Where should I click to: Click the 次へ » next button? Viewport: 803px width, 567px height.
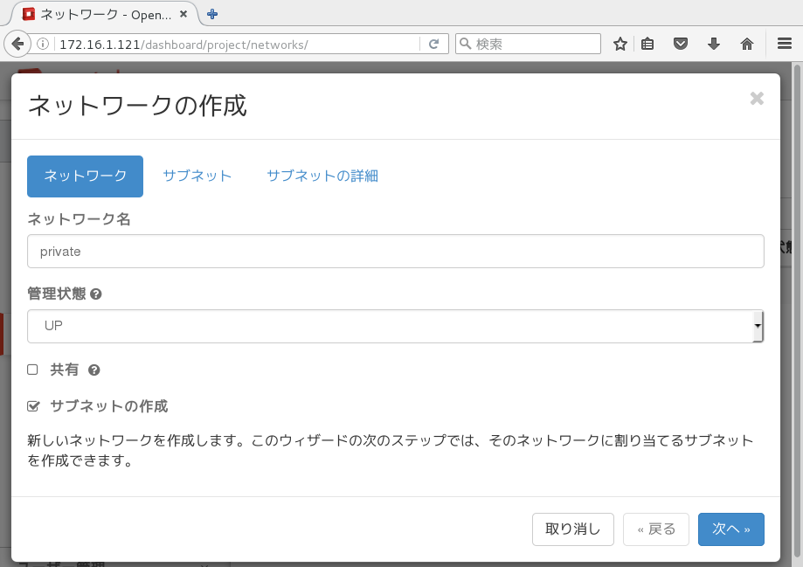click(730, 529)
